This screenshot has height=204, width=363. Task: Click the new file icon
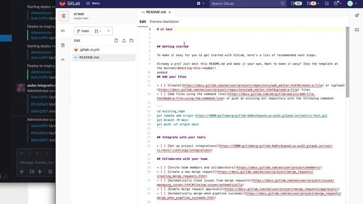[116, 40]
